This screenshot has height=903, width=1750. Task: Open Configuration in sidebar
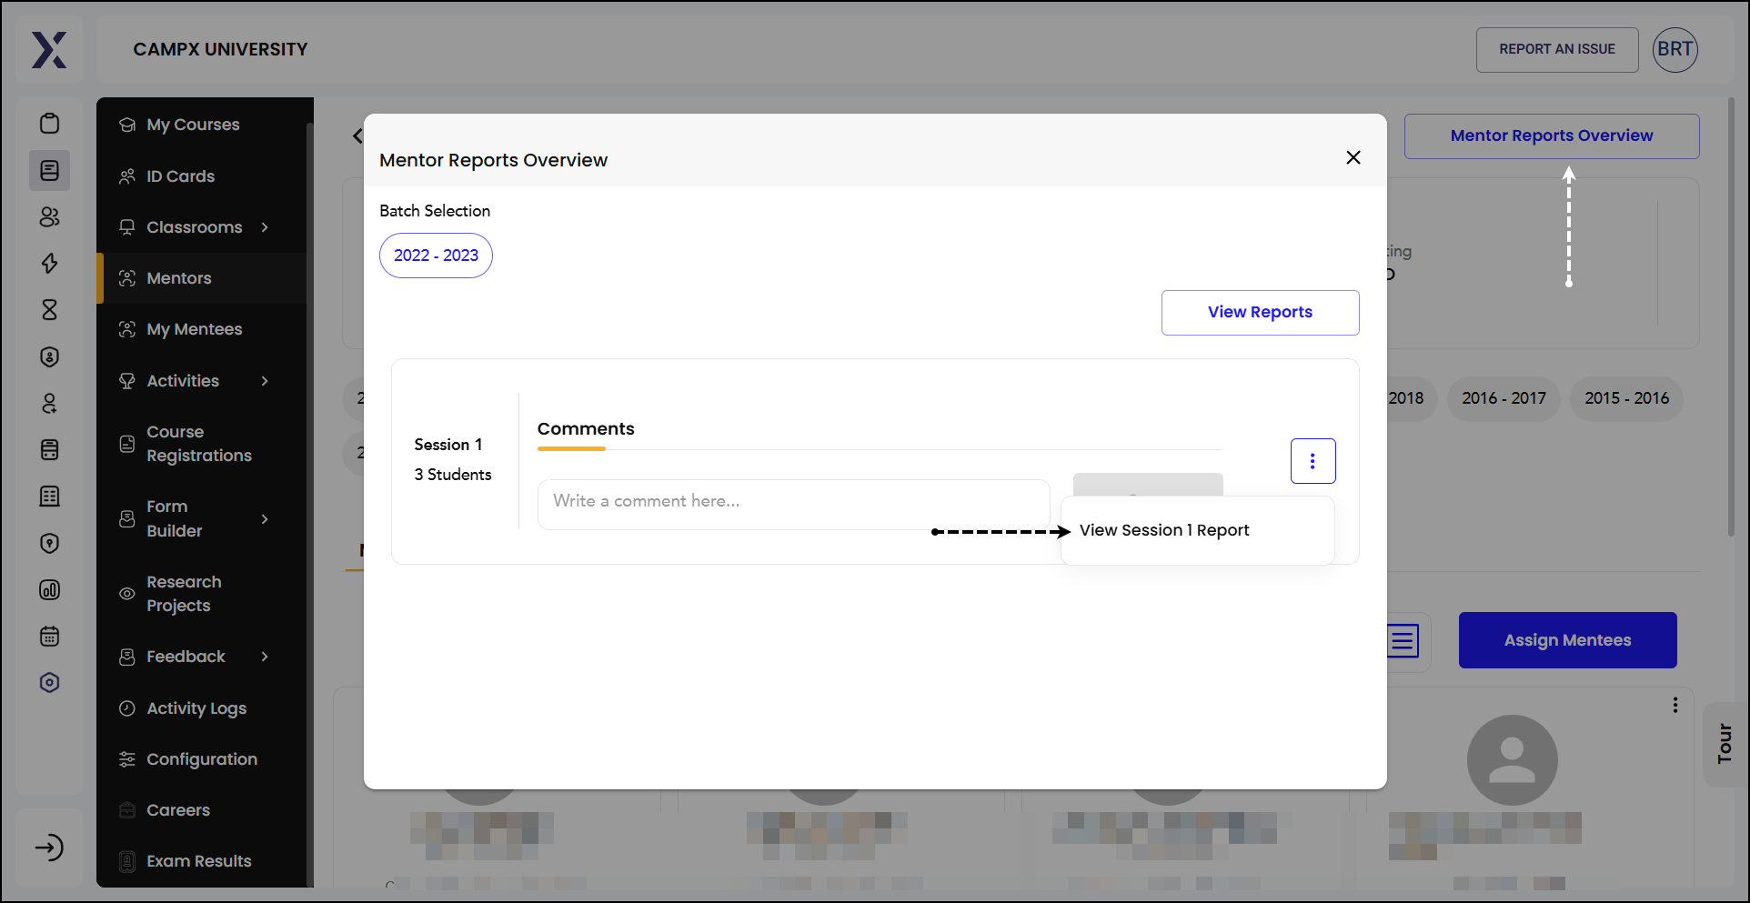point(201,759)
